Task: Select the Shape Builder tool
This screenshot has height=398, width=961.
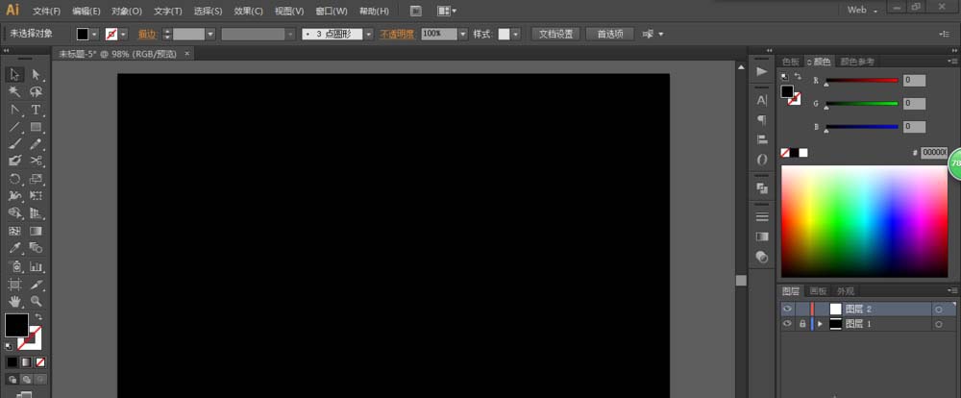Action: click(x=14, y=213)
